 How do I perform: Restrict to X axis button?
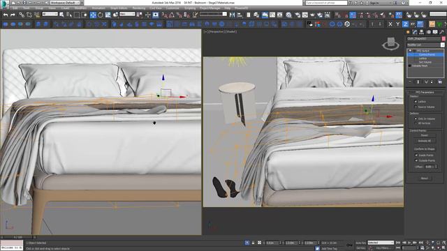click(x=390, y=24)
